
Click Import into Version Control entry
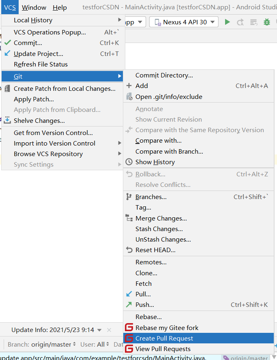pyautogui.click(x=62, y=143)
